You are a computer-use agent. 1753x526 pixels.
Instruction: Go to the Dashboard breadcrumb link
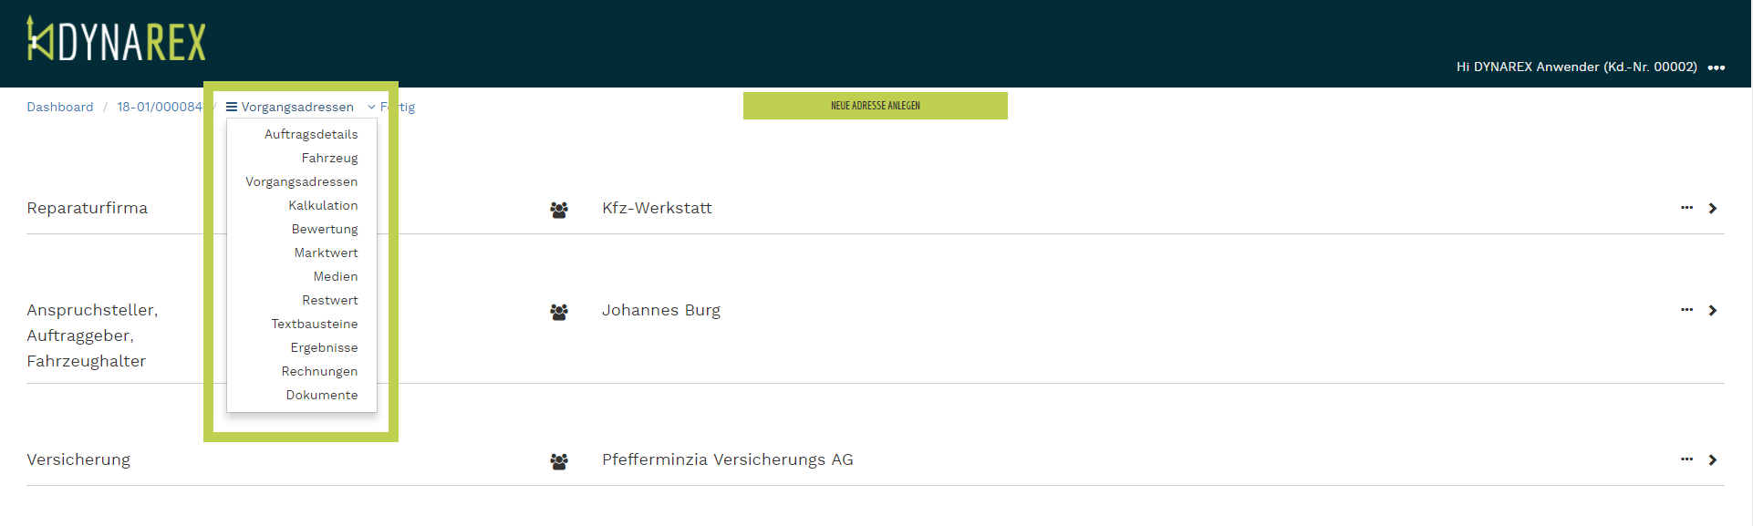click(x=60, y=107)
